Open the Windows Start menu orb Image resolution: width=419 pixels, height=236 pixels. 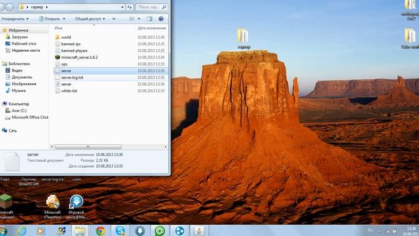pyautogui.click(x=3, y=231)
